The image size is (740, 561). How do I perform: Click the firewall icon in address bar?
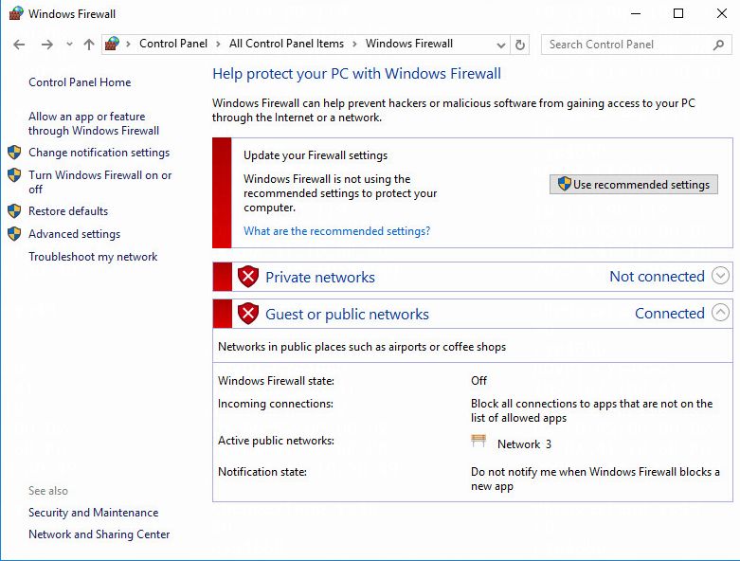112,44
